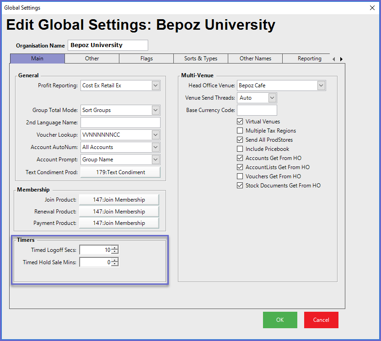Screen dimensions: 381x341
Task: Click the green OK button
Action: pyautogui.click(x=280, y=320)
